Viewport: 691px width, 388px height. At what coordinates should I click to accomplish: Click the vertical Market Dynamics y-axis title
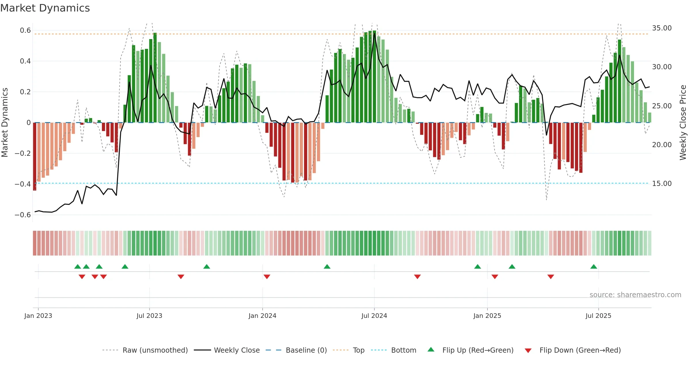tap(5, 122)
